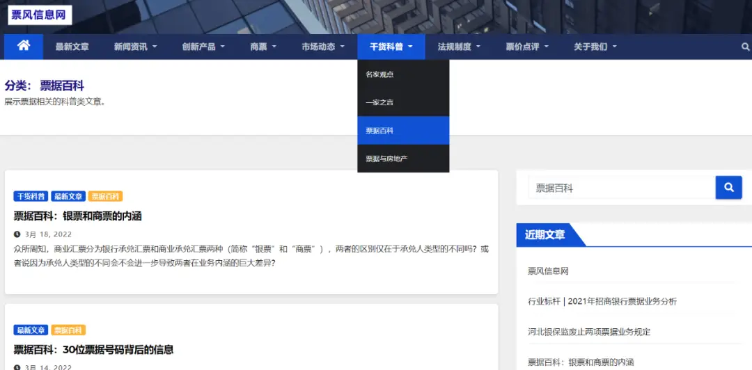Expand the 票价点评 dropdown menu
The height and width of the screenshot is (370, 752).
(527, 47)
